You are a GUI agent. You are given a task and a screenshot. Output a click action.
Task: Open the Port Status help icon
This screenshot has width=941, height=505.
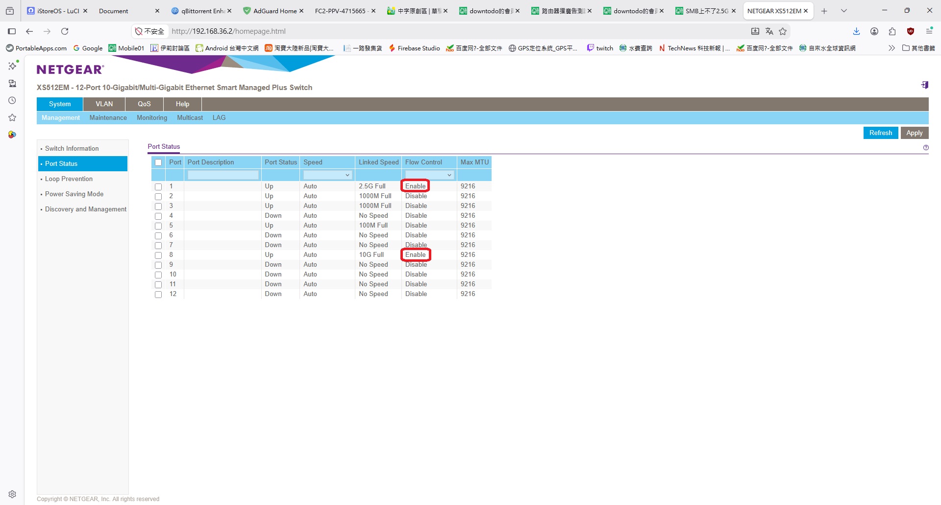point(926,148)
